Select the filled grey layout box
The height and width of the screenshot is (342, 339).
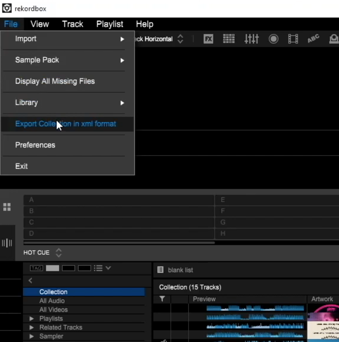pos(53,268)
